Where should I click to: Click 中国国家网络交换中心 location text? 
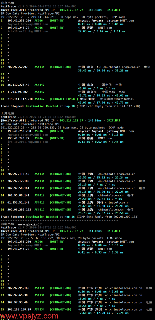[x=117, y=99]
